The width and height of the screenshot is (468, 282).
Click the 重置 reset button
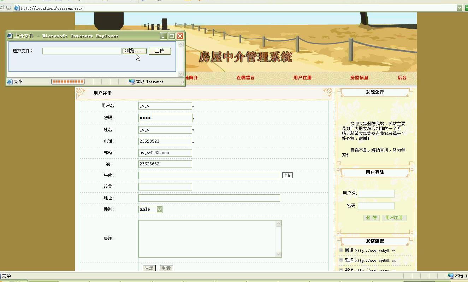[166, 268]
